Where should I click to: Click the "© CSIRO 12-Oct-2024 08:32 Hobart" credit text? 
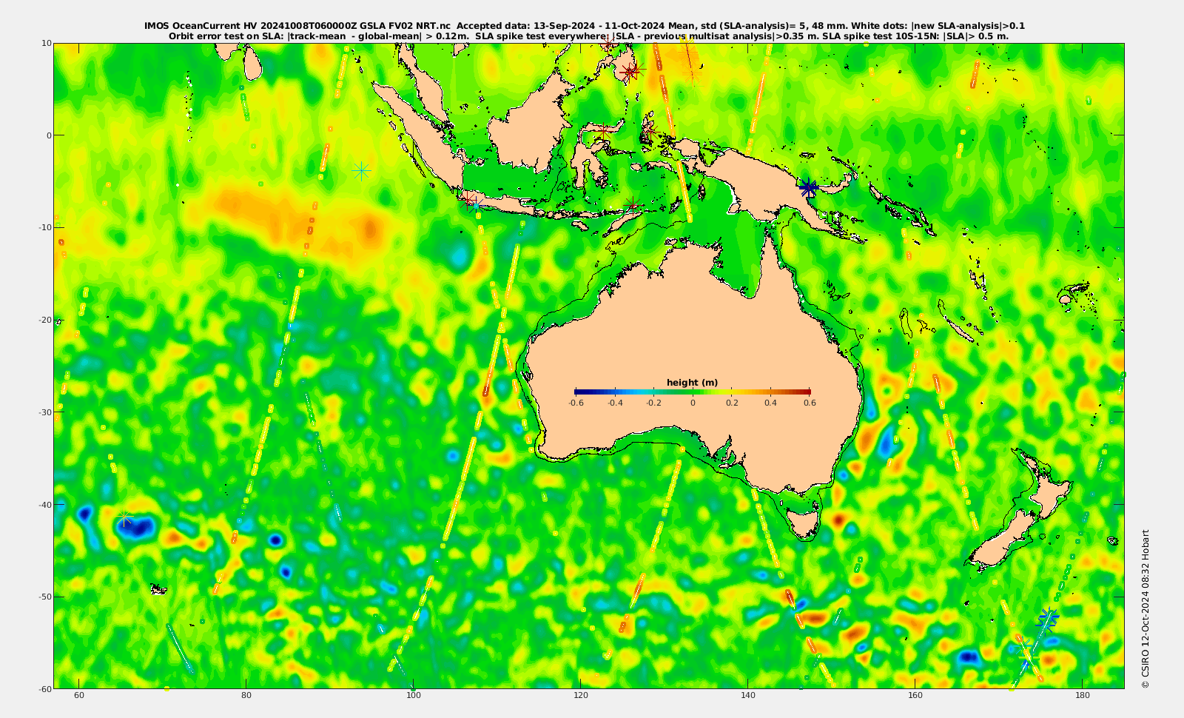pos(1146,609)
